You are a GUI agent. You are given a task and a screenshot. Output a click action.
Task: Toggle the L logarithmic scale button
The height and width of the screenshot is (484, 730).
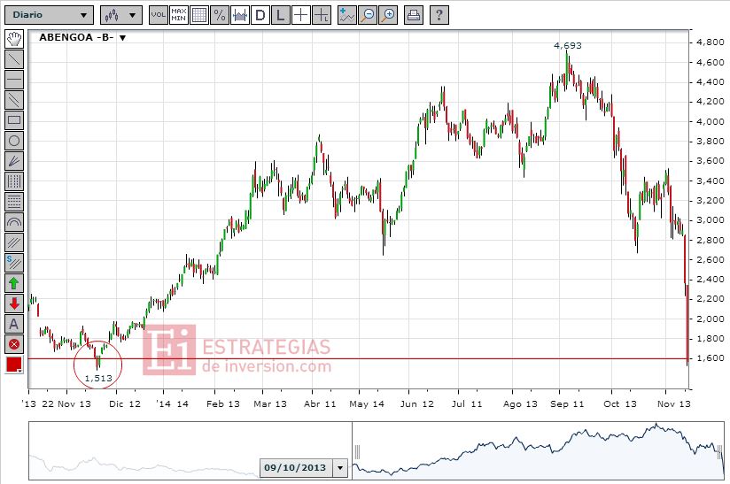tap(280, 15)
